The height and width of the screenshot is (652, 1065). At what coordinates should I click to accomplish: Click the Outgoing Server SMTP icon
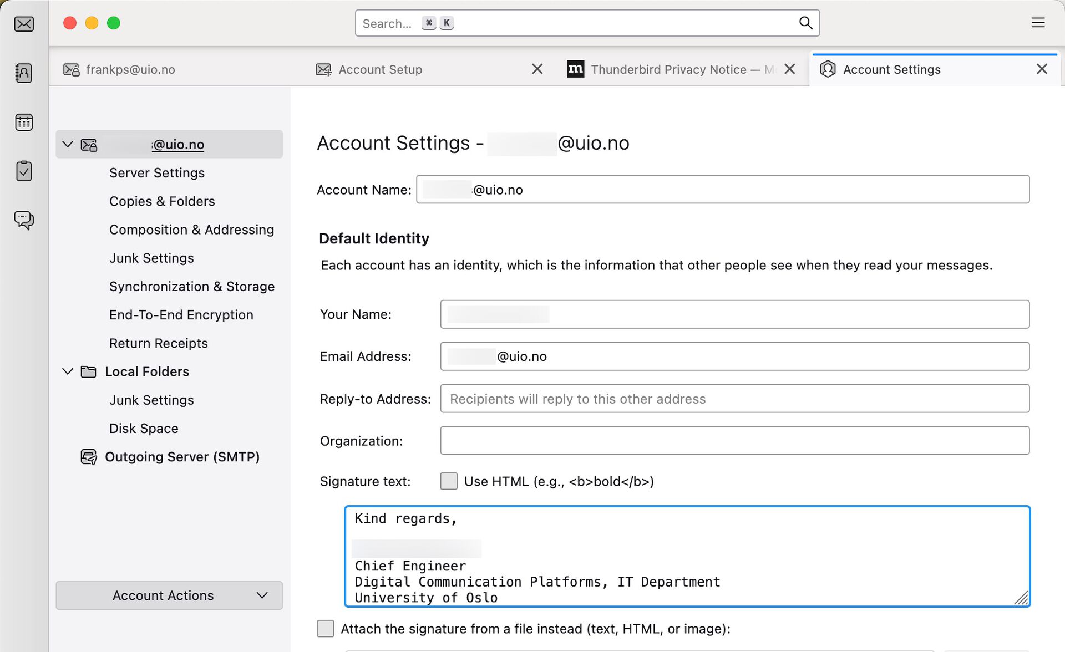pyautogui.click(x=89, y=457)
